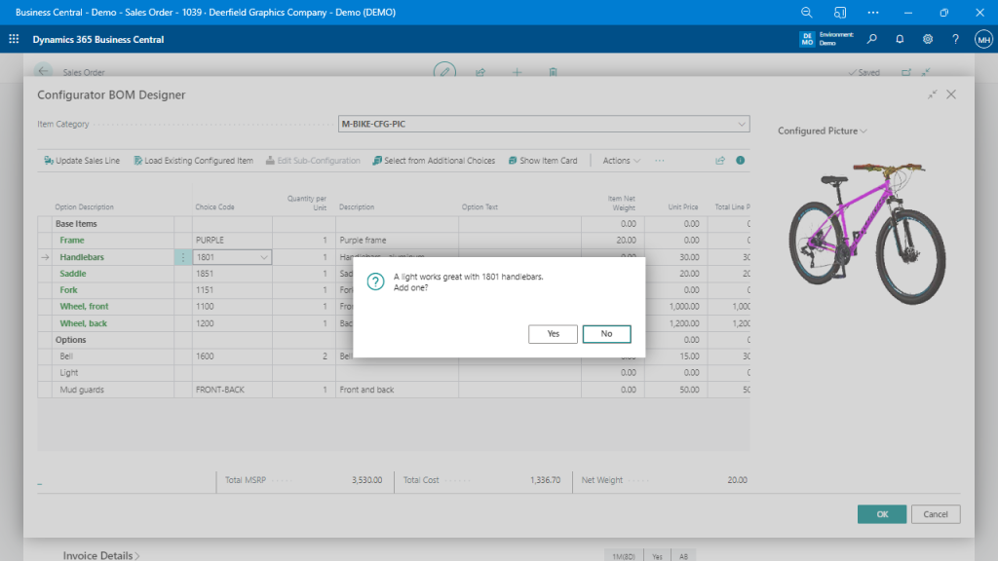Collapse the Configured Picture section
998x561 pixels.
click(822, 131)
